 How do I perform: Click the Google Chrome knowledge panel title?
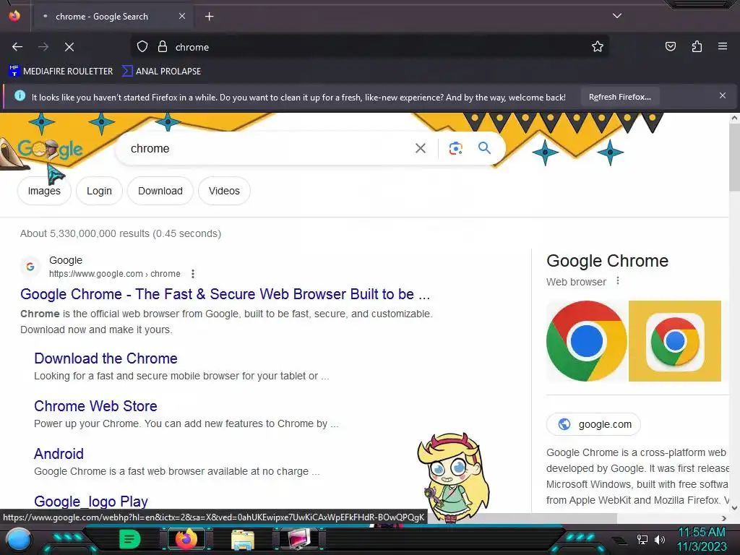point(607,260)
